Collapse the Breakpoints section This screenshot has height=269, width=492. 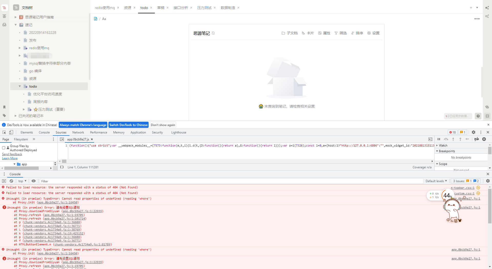(437, 151)
